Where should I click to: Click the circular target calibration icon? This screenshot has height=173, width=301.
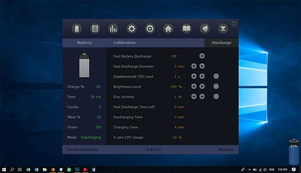(150, 29)
